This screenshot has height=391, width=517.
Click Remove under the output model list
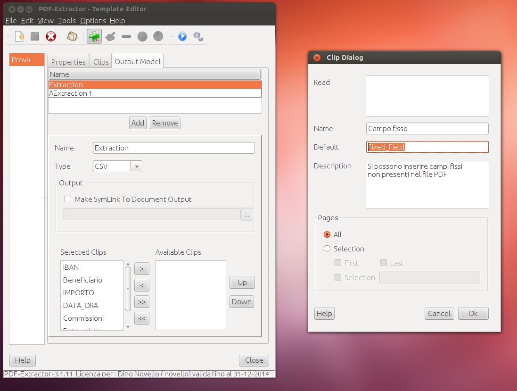tap(165, 123)
